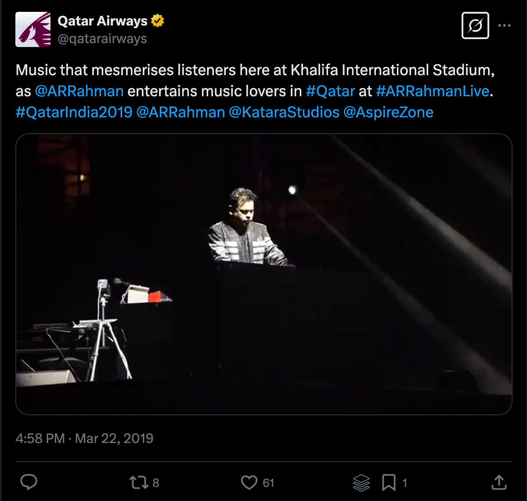Open the #Qatar hashtag

click(330, 91)
